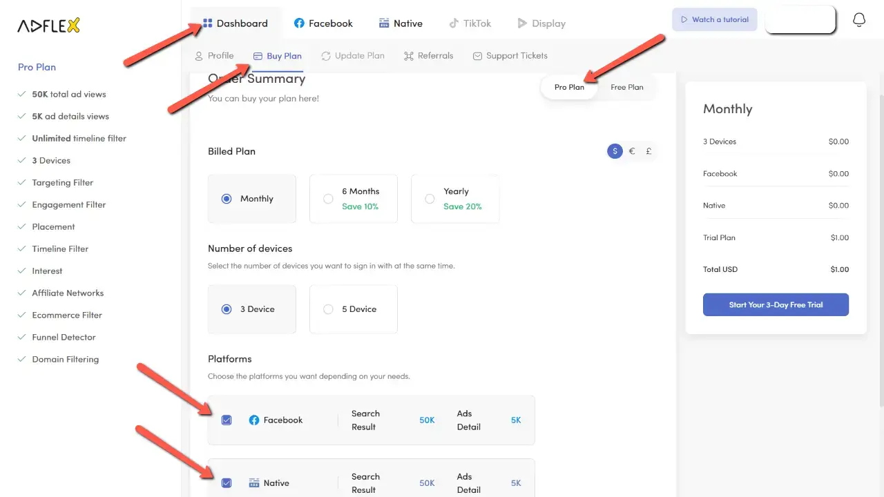
Task: Open Watch a tutorial
Action: coord(714,19)
